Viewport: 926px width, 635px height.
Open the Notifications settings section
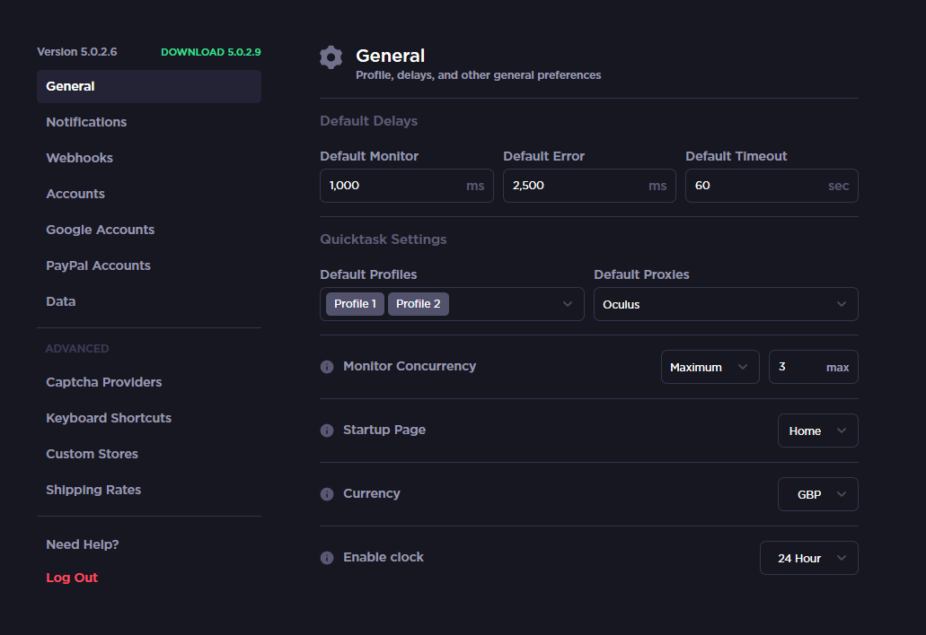[x=86, y=122]
